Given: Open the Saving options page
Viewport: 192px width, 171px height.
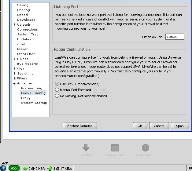Looking at the screenshot, I should (23, 5).
